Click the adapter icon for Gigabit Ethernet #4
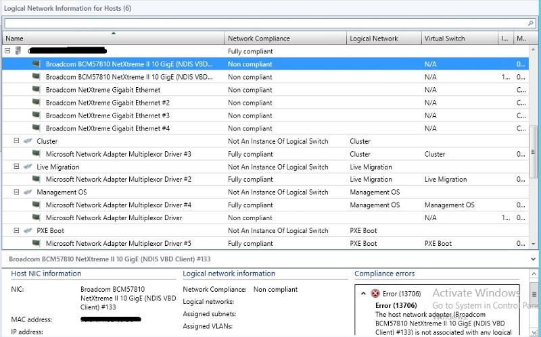The image size is (541, 337). pyautogui.click(x=37, y=128)
